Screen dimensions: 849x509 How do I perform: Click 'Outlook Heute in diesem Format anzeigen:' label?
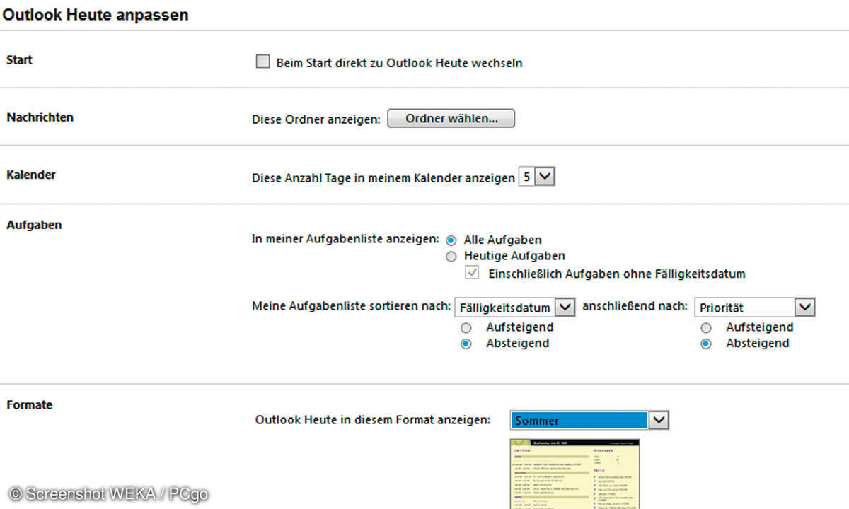373,420
